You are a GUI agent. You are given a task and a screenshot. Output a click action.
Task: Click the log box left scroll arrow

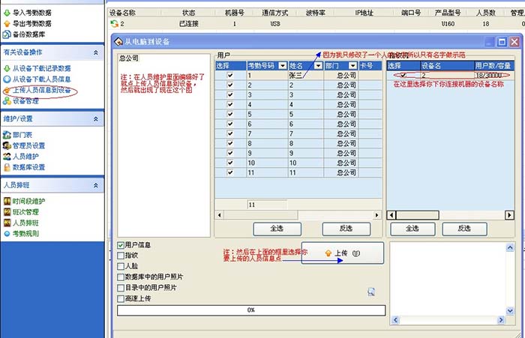coord(395,320)
